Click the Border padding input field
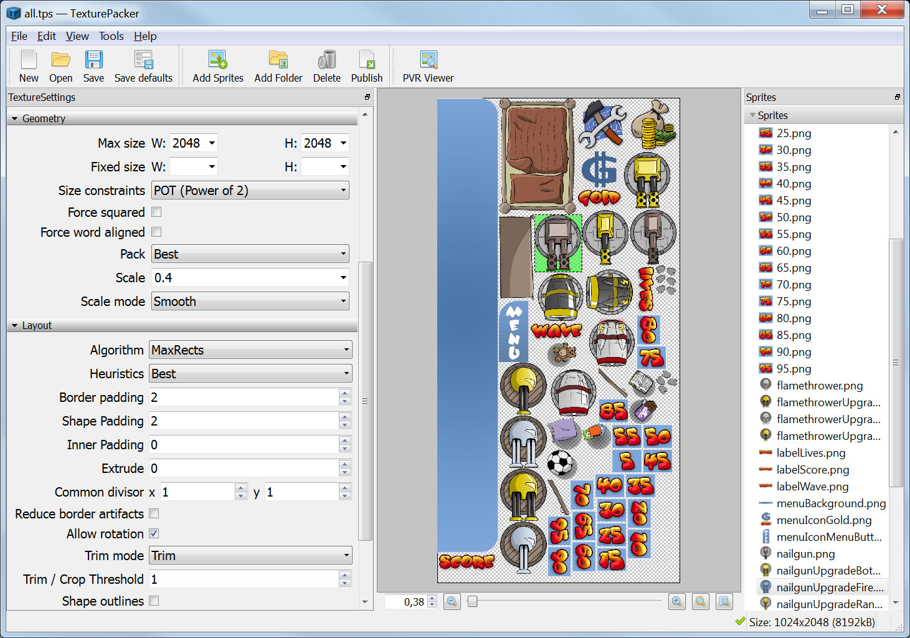Image resolution: width=910 pixels, height=638 pixels. [x=243, y=398]
